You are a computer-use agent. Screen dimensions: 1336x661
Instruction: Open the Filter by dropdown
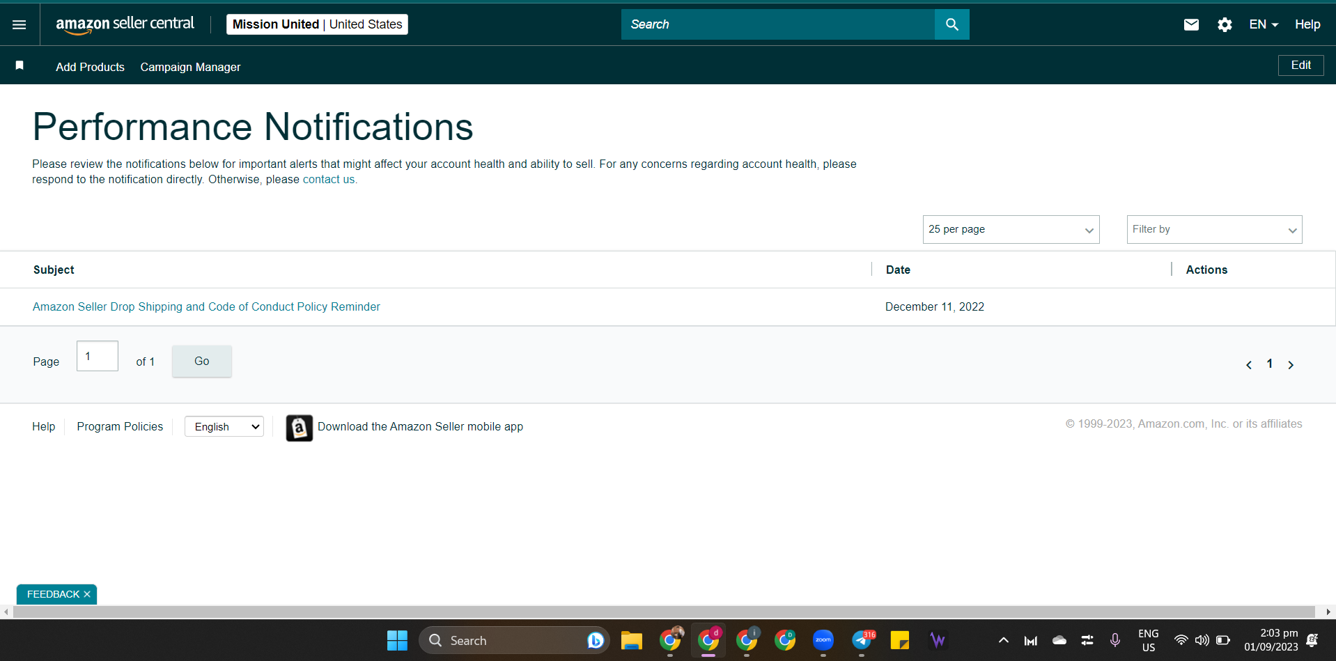1214,230
